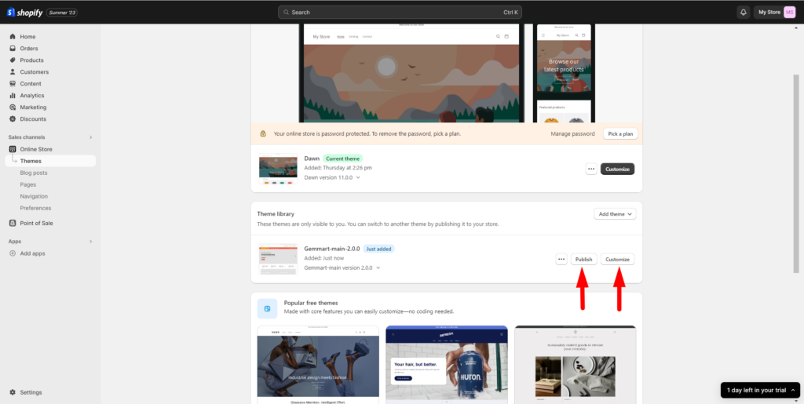The image size is (804, 404).
Task: Expand Apps section chevron
Action: 91,241
